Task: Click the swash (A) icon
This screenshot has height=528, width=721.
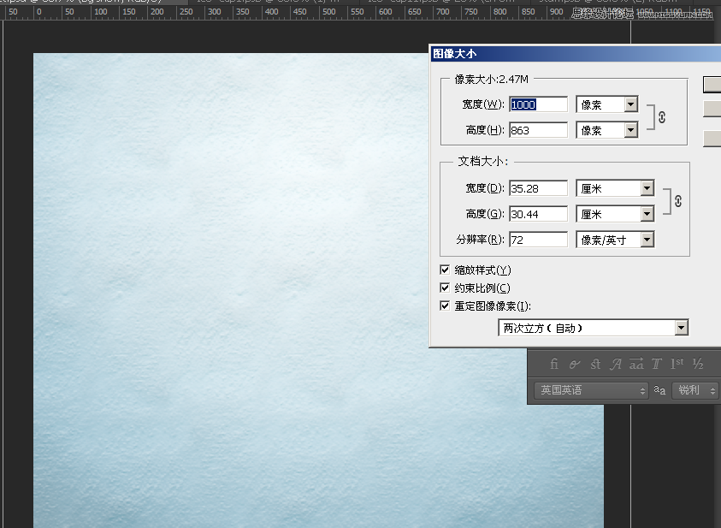Action: click(x=616, y=364)
